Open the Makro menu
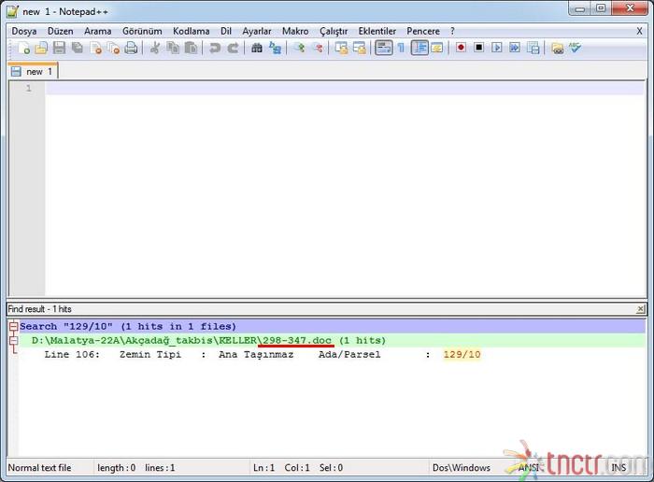 [295, 31]
